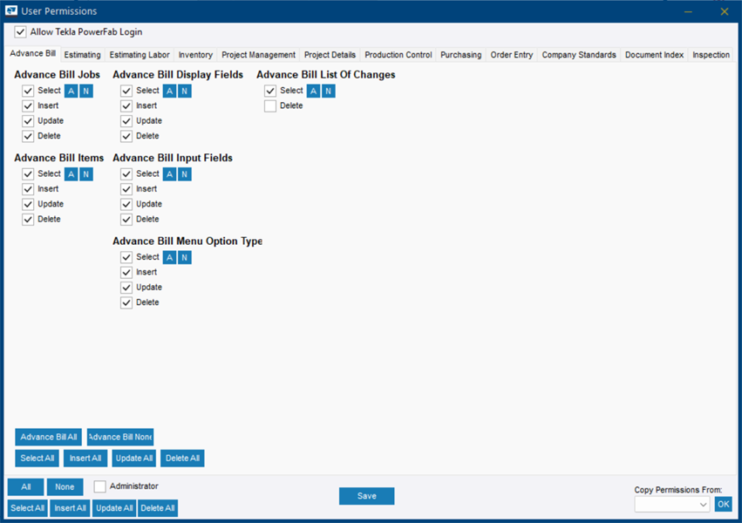Uncheck Update under Advance Bill Items
The height and width of the screenshot is (523, 742).
28,204
